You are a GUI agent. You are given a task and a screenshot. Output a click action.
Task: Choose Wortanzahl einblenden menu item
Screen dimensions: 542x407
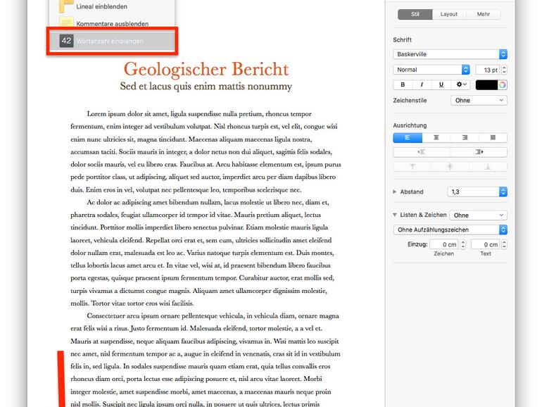point(111,41)
